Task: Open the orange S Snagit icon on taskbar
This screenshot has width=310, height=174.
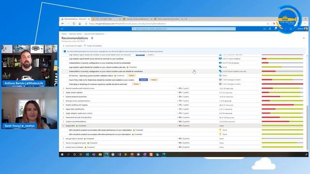Action: 151,155
